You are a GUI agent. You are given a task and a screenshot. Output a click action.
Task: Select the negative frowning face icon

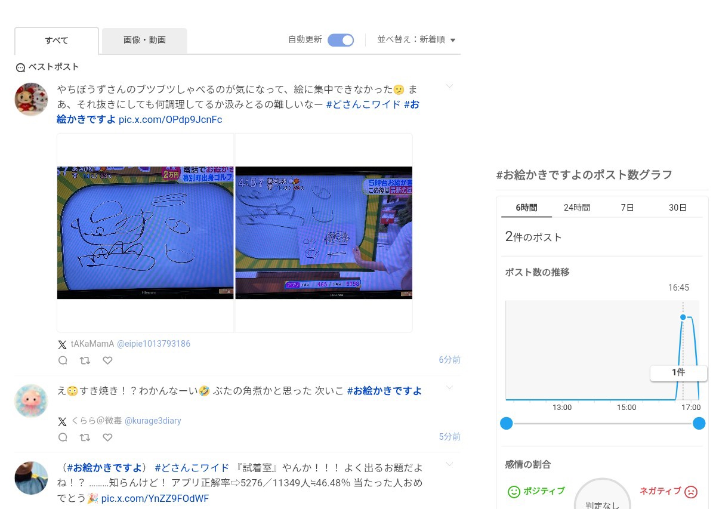691,492
